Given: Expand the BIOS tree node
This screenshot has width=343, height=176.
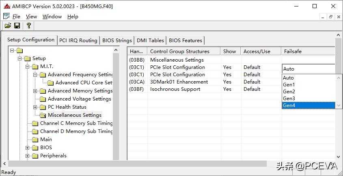Looking at the screenshot, I should [x=28, y=148].
